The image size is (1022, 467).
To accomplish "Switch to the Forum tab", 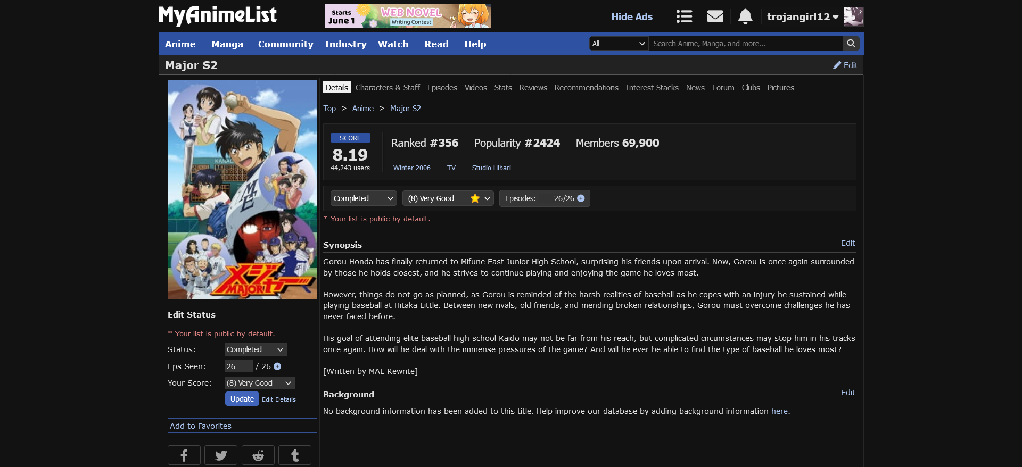I will pyautogui.click(x=723, y=88).
